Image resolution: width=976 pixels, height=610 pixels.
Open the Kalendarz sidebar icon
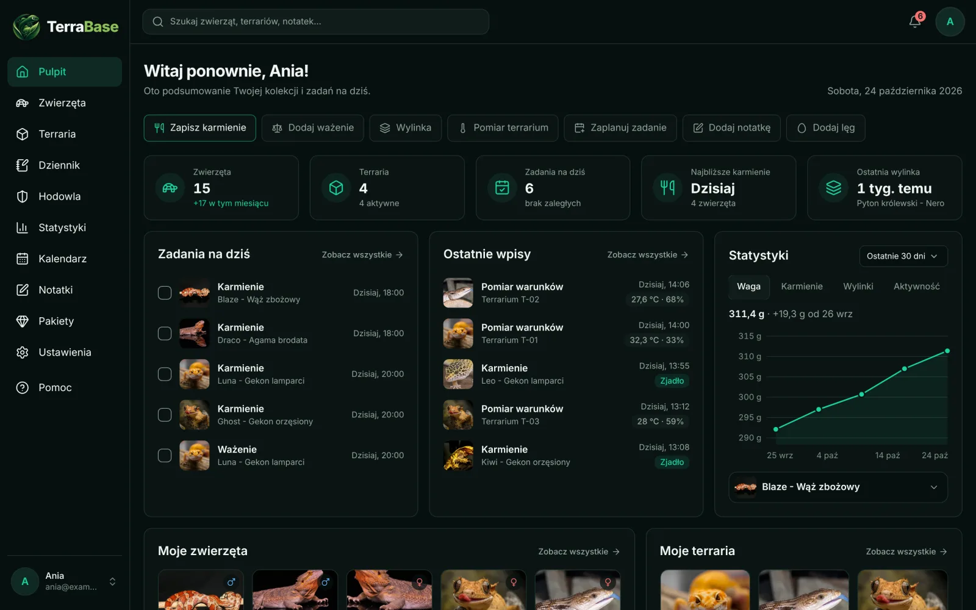click(x=23, y=259)
